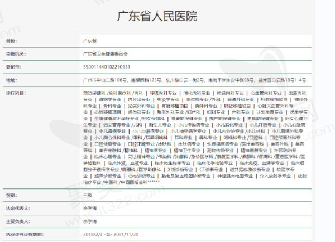Select the 执业许可证有效期 row label
The width and height of the screenshot is (335, 242).
(x=25, y=234)
